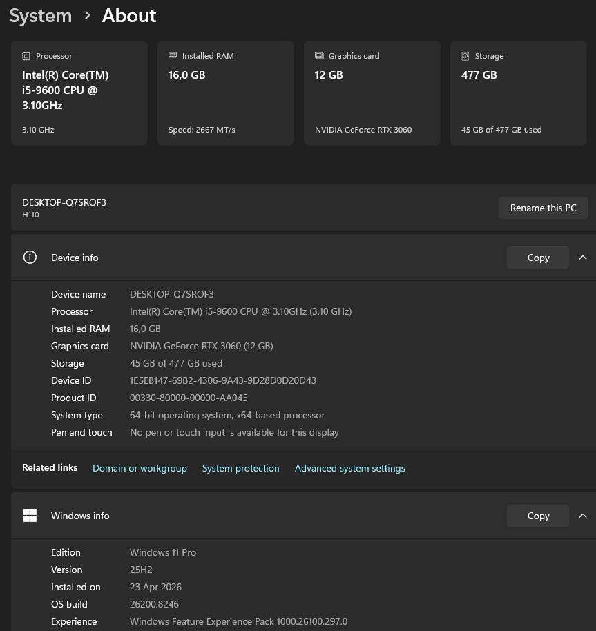Screen dimensions: 596x631
Task: Click the Experience row label
Action: (74, 622)
